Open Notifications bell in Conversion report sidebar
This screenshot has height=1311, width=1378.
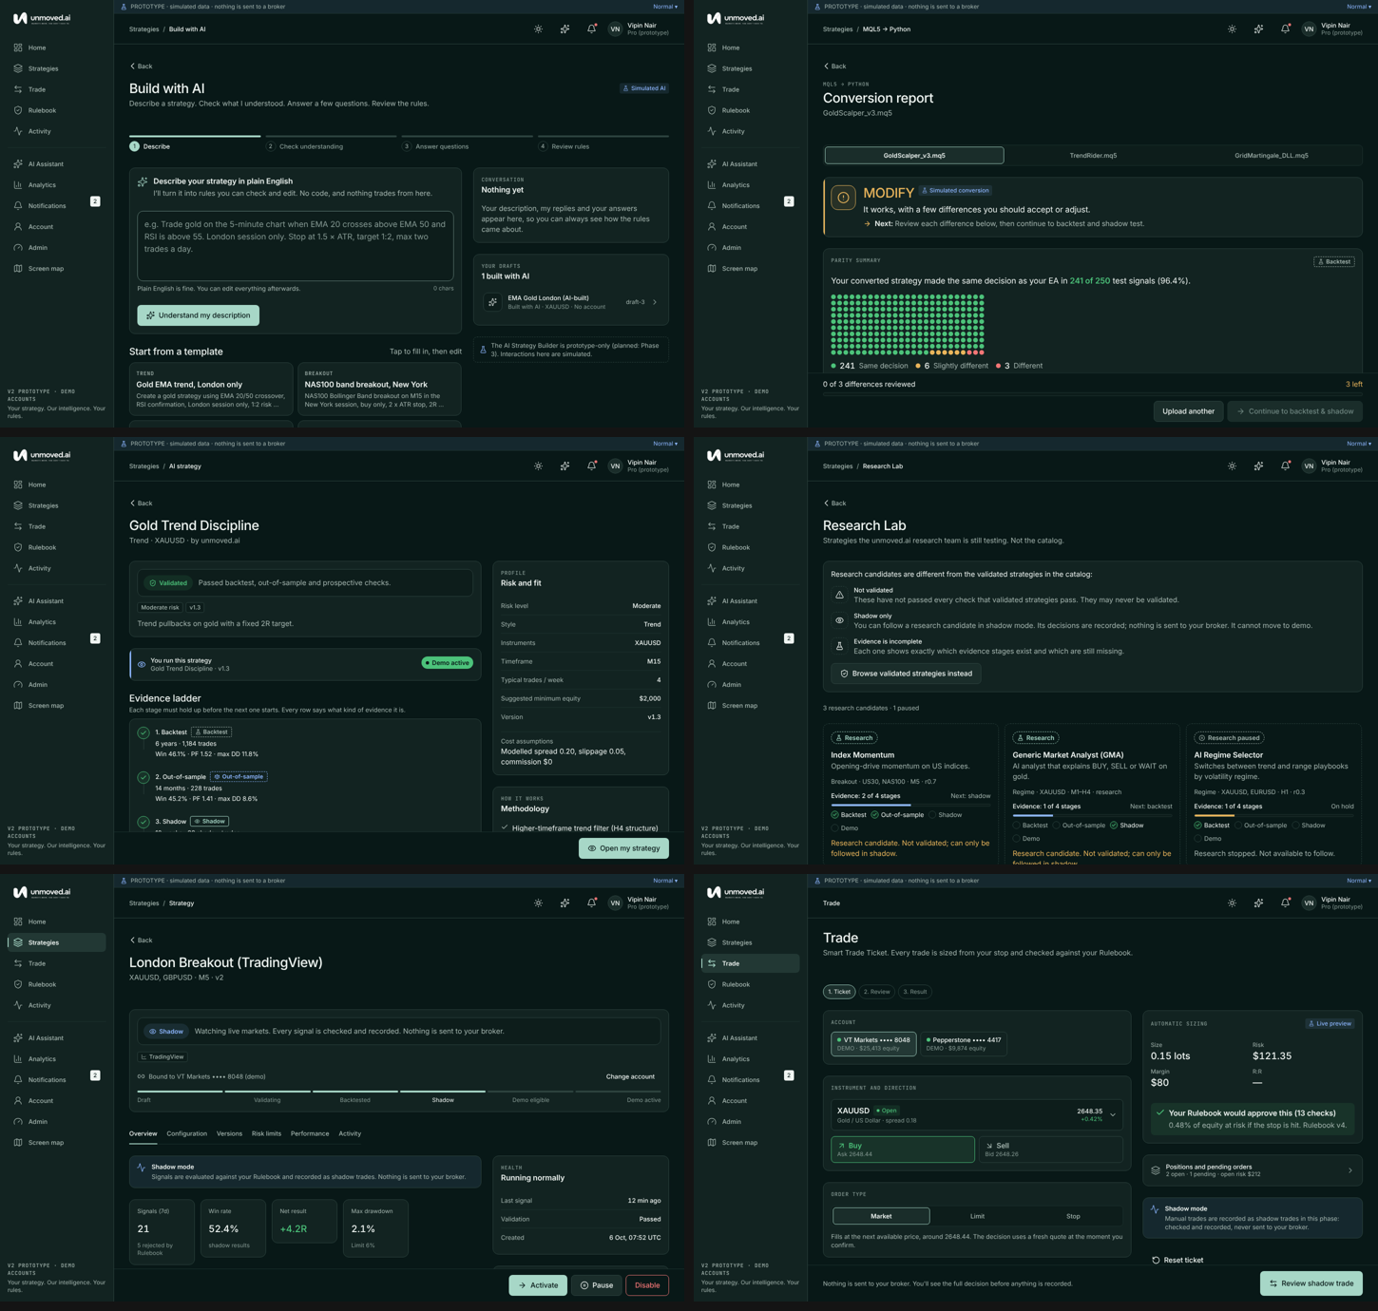[712, 206]
